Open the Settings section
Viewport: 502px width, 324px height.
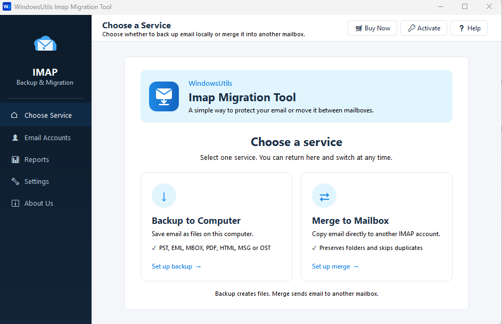coord(46,181)
